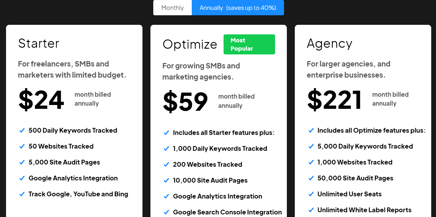Click checkmark next to 50,000 Site Audit Pages
The height and width of the screenshot is (217, 436).
[x=311, y=178]
